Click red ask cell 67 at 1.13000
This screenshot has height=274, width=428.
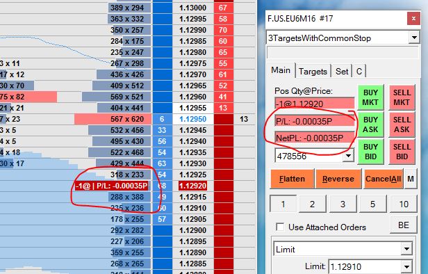click(223, 8)
